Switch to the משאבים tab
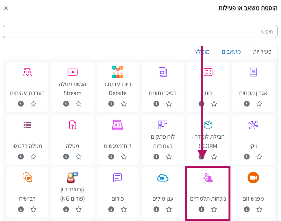The height and width of the screenshot is (221, 281). [231, 52]
